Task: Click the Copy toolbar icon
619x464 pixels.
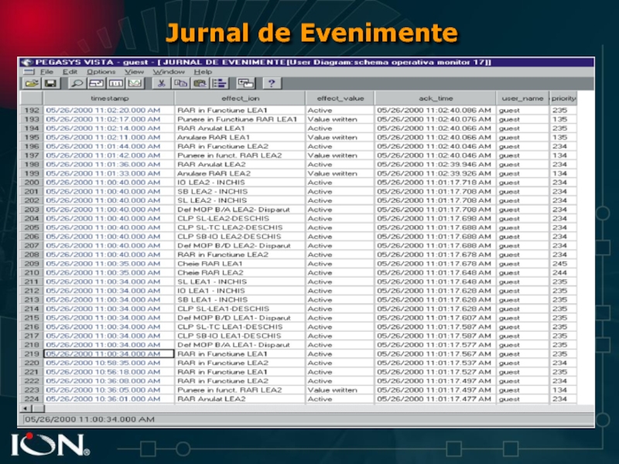Action: [x=181, y=84]
